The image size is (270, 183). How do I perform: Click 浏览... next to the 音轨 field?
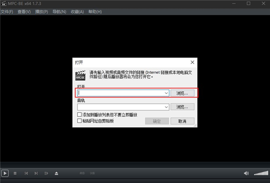pyautogui.click(x=182, y=107)
